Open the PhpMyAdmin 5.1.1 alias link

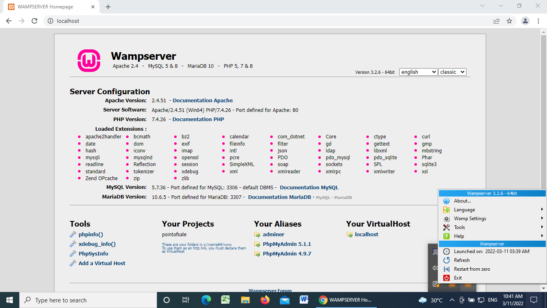pos(287,244)
